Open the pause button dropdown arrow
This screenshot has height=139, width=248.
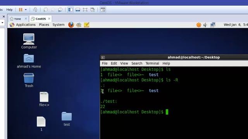(26, 10)
